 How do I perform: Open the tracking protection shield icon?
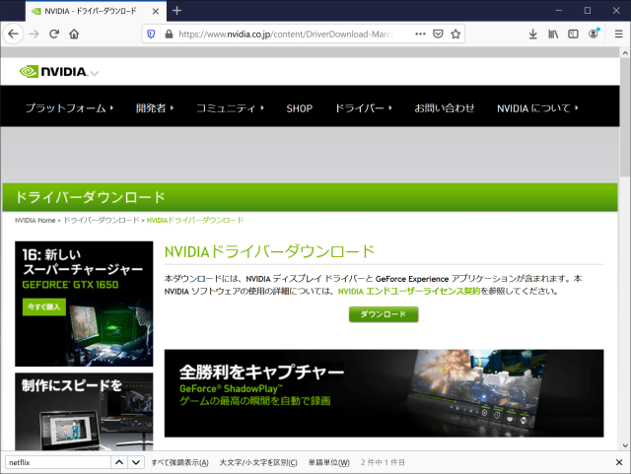151,34
